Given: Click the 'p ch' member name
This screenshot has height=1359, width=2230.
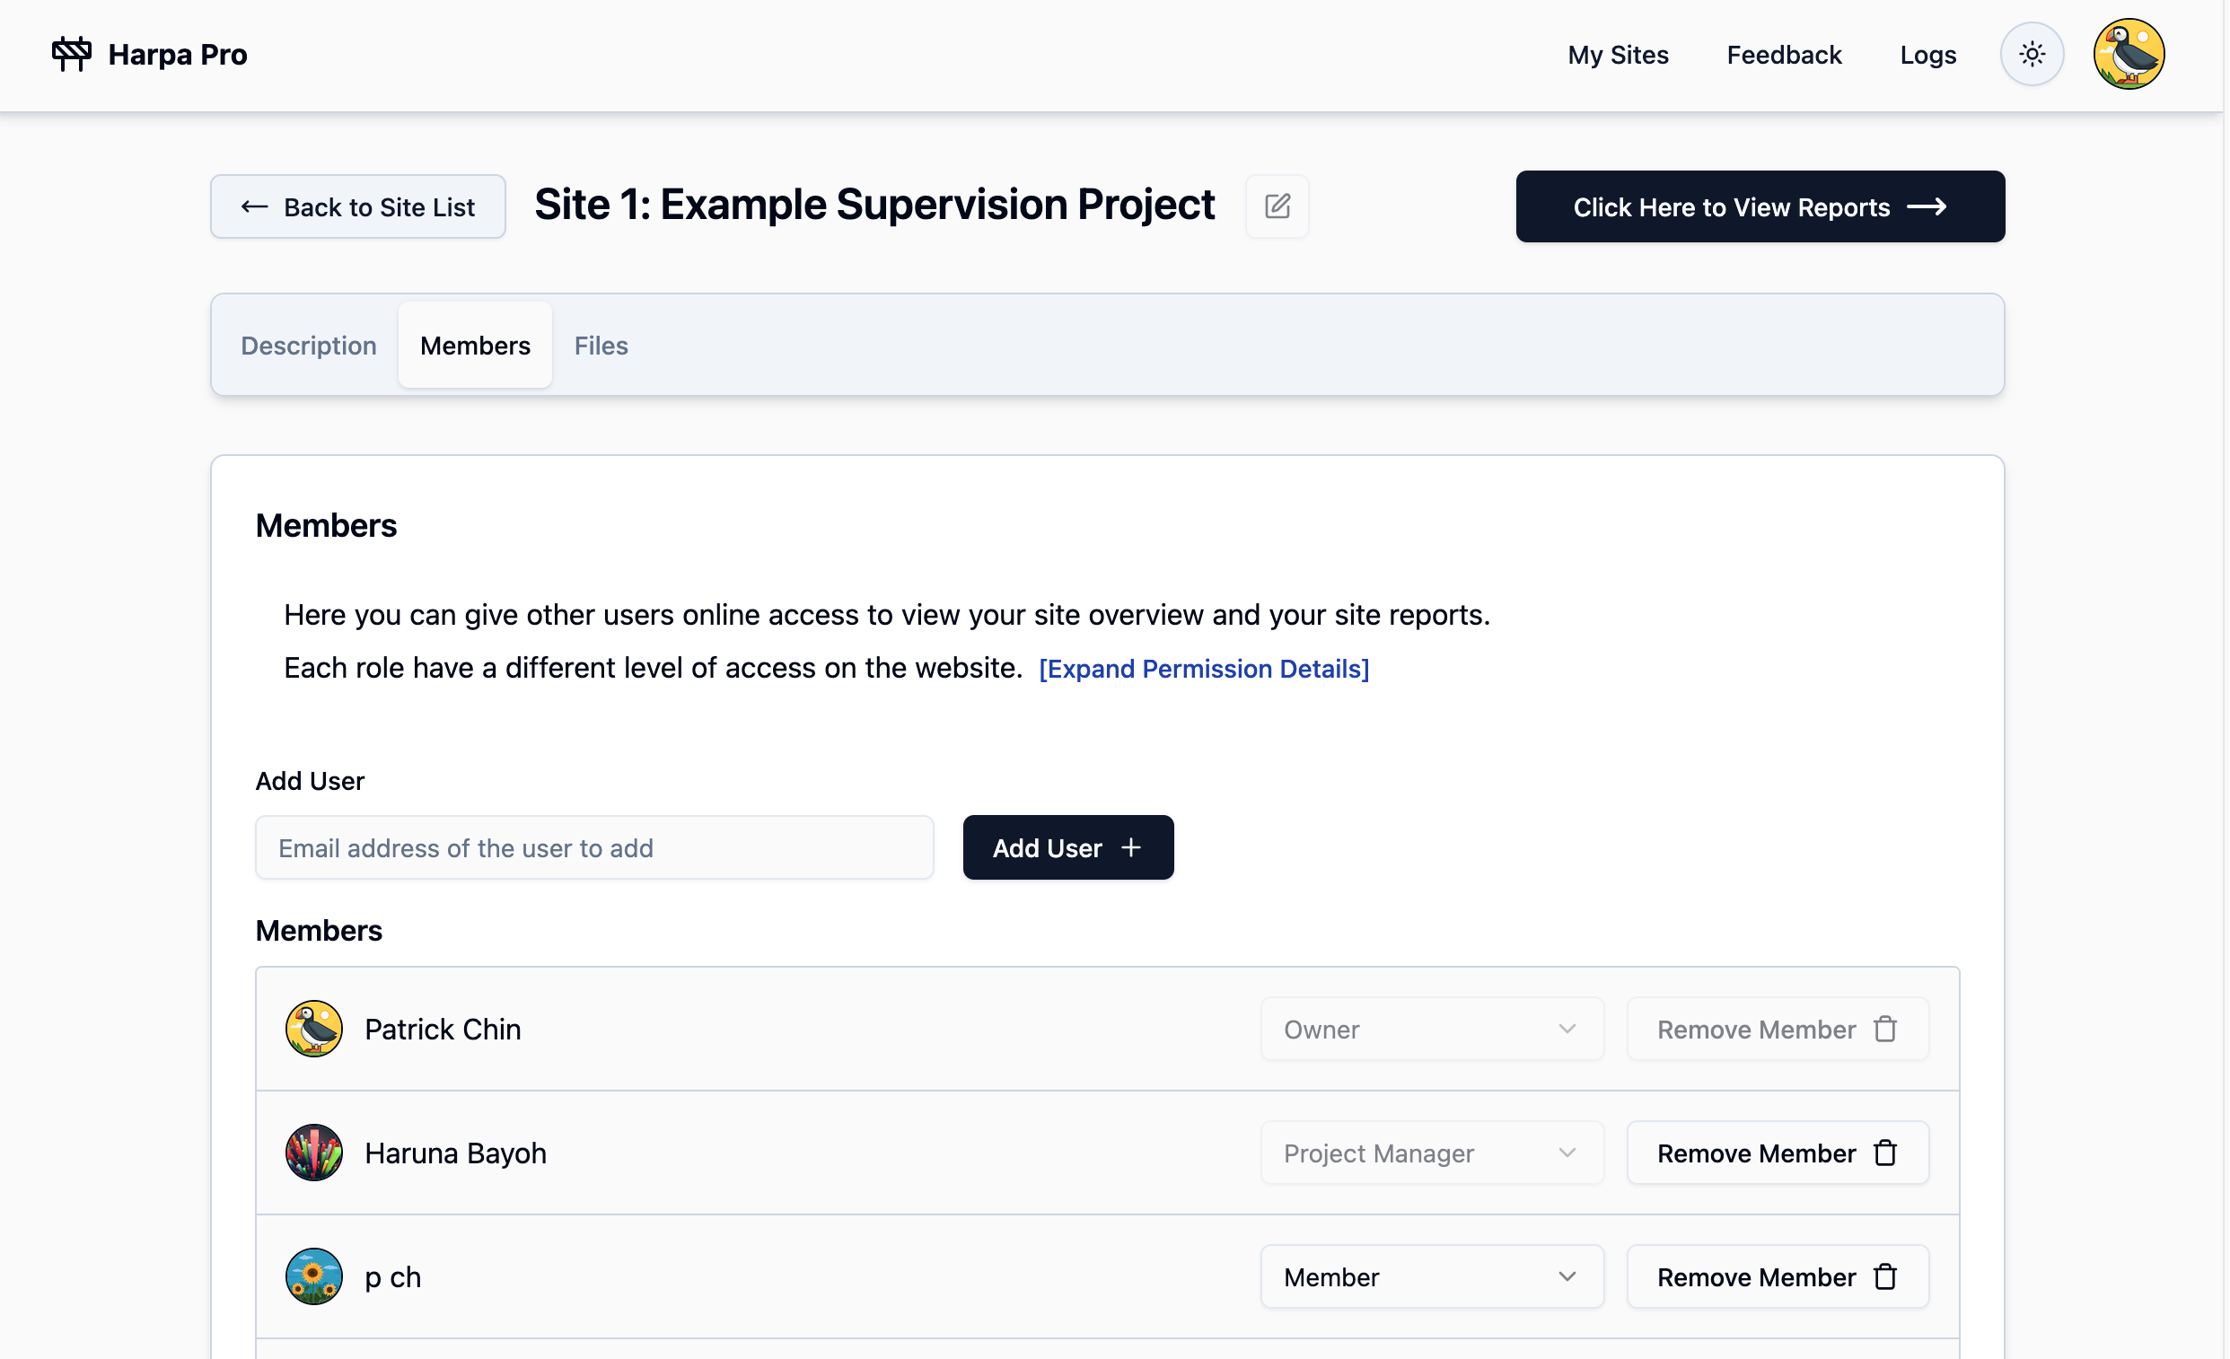Looking at the screenshot, I should point(393,1276).
